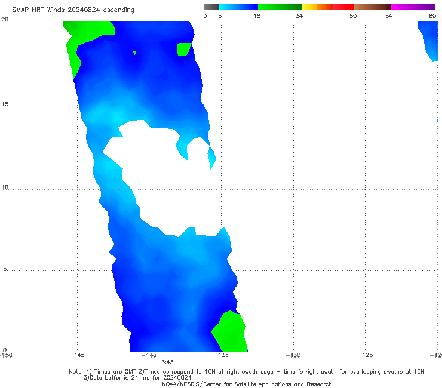Click the magenta-purple segment of the colorbar
The width and height of the screenshot is (442, 388).
pos(413,7)
